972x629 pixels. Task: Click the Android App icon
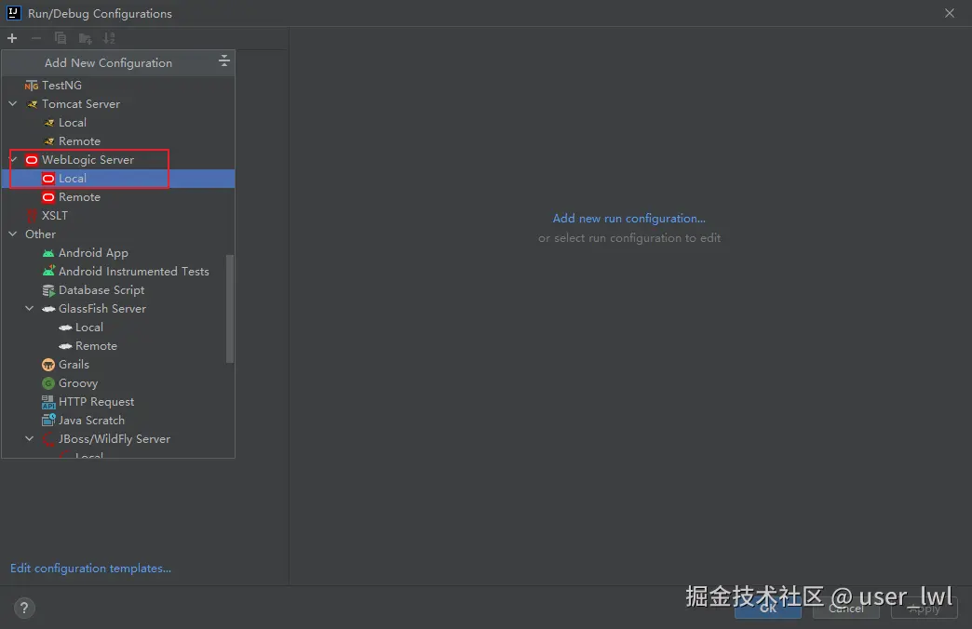pyautogui.click(x=48, y=253)
